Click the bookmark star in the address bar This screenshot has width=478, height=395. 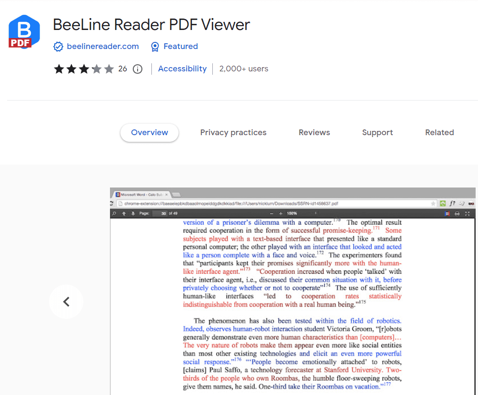(x=433, y=204)
